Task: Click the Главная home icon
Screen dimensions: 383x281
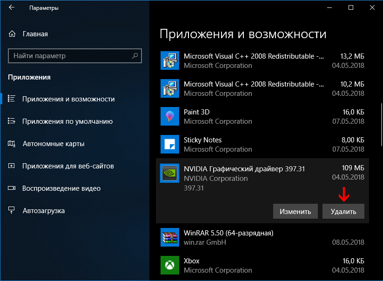Action: pyautogui.click(x=12, y=34)
